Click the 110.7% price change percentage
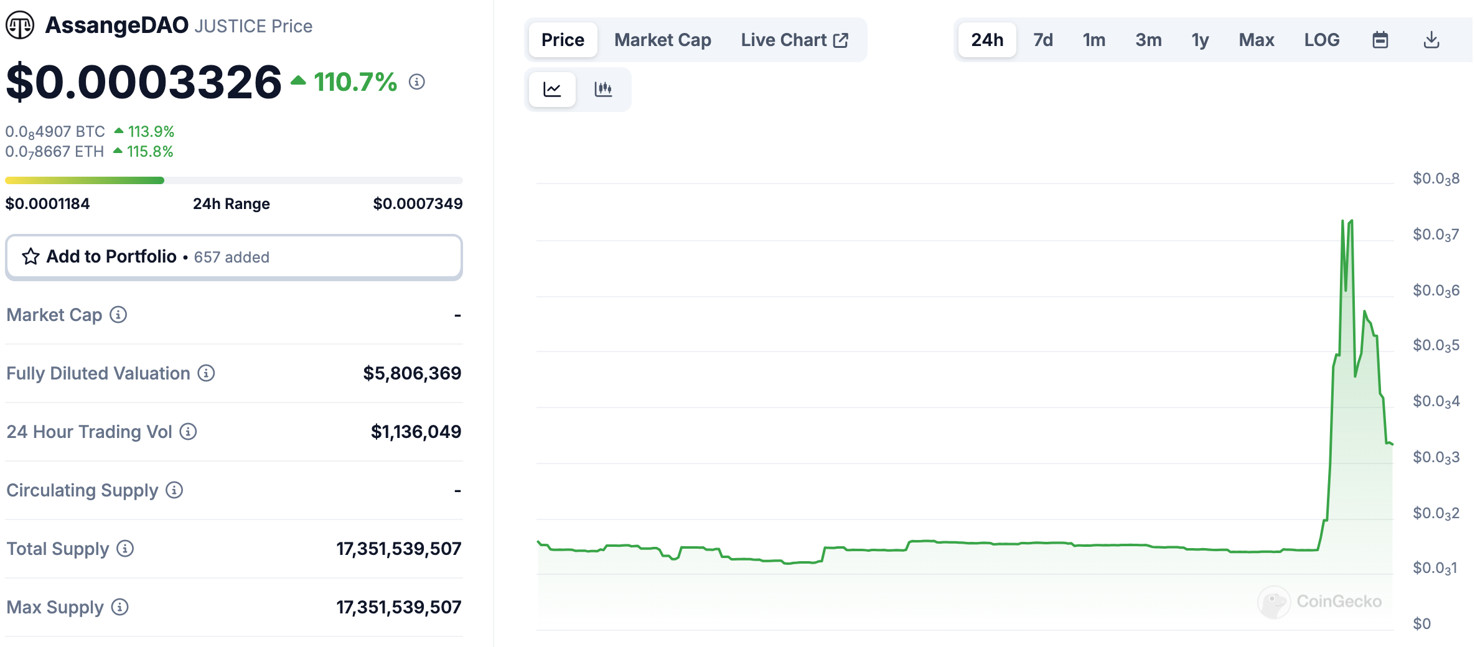Viewport: 1475px width, 647px height. pyautogui.click(x=355, y=81)
